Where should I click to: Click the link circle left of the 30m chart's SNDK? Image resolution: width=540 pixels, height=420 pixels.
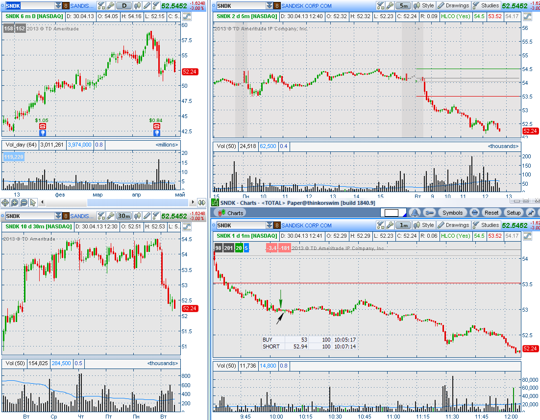click(x=3, y=216)
